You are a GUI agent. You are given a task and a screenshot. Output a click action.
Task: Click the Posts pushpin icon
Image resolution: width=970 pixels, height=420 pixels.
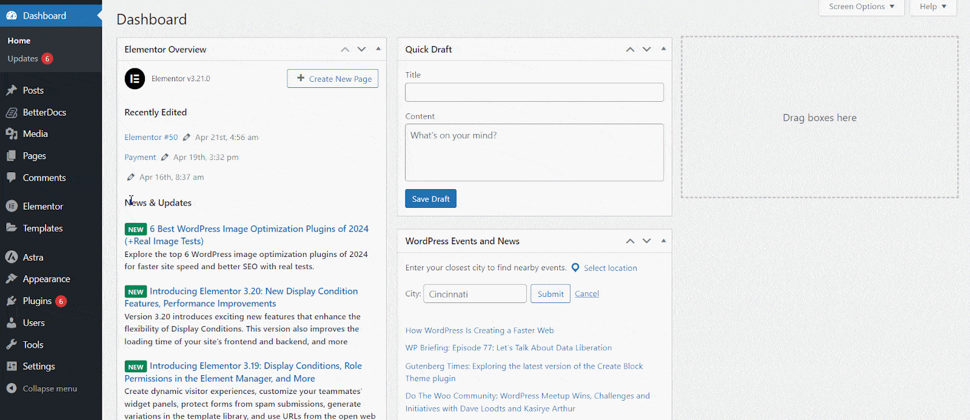coord(12,90)
